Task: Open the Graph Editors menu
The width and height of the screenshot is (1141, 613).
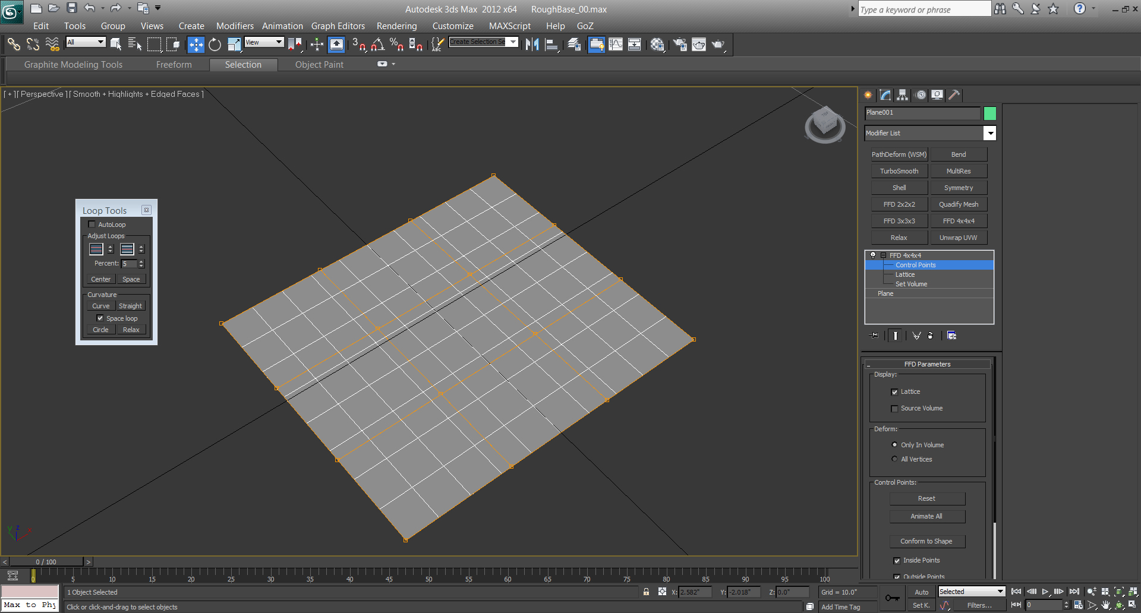Action: click(x=338, y=26)
